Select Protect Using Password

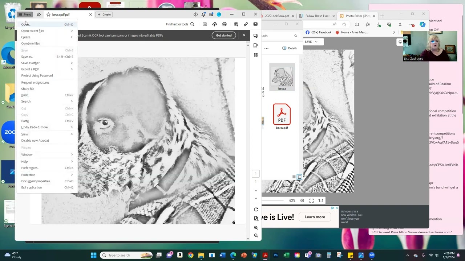pyautogui.click(x=47, y=75)
